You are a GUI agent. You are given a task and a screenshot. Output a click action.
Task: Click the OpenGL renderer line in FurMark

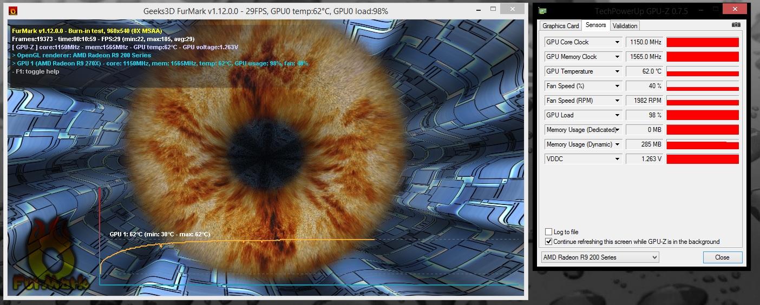click(x=82, y=55)
